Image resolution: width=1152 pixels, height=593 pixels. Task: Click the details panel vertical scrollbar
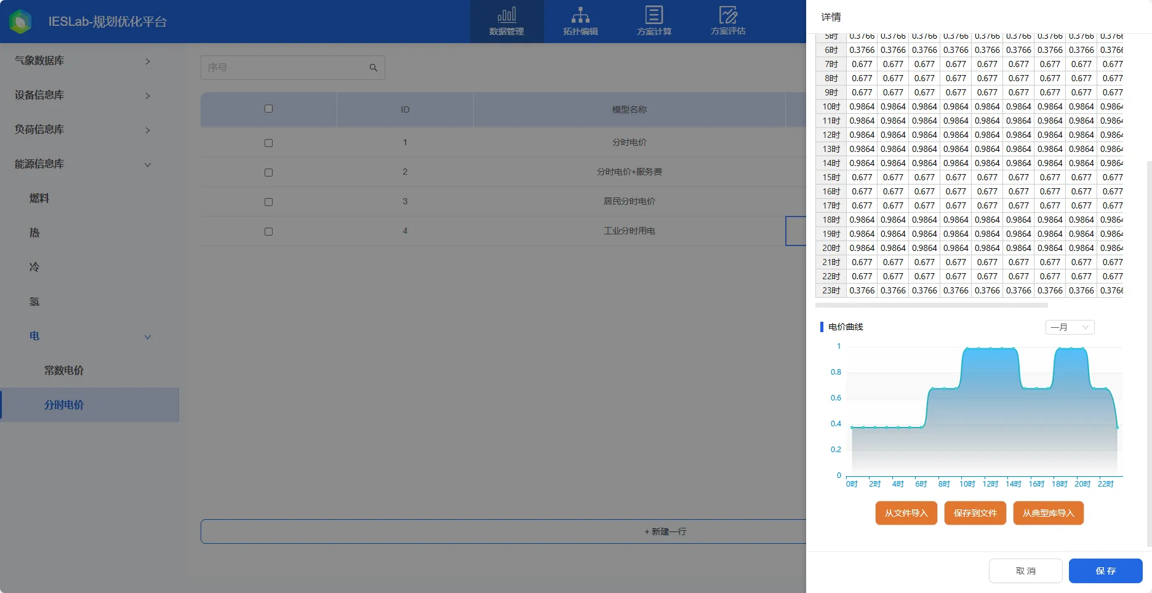pyautogui.click(x=1149, y=354)
